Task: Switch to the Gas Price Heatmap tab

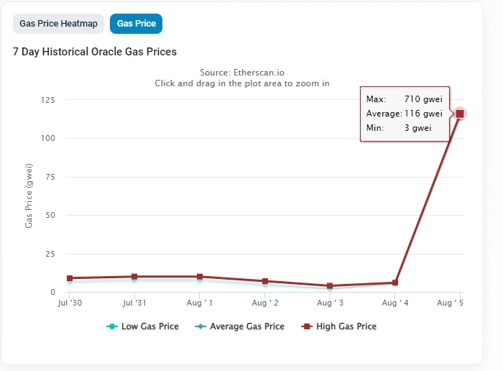Action: [58, 24]
